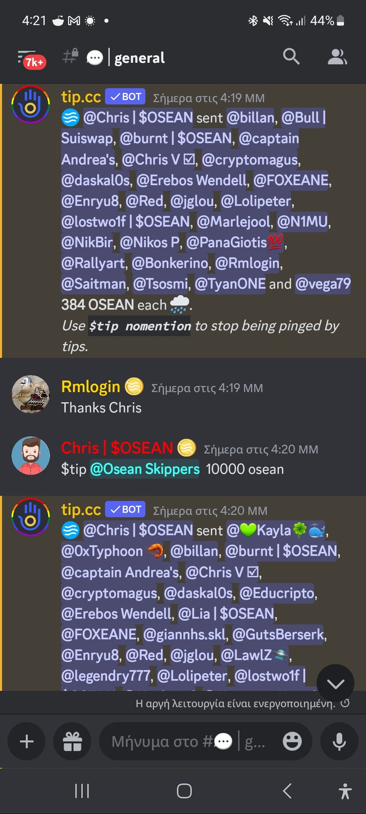Tap the Android back navigation button
The height and width of the screenshot is (814, 366).
[x=287, y=791]
